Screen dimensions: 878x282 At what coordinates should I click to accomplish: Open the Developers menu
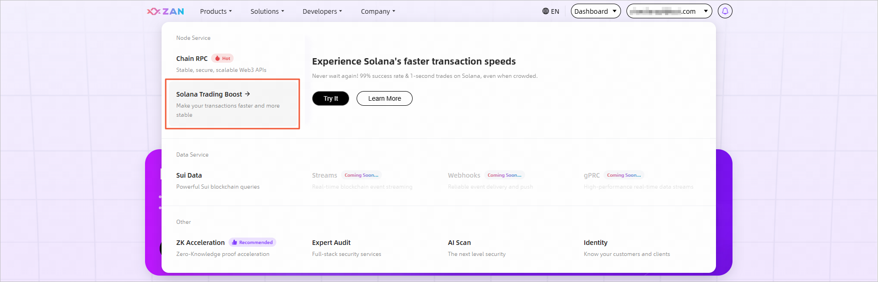322,11
